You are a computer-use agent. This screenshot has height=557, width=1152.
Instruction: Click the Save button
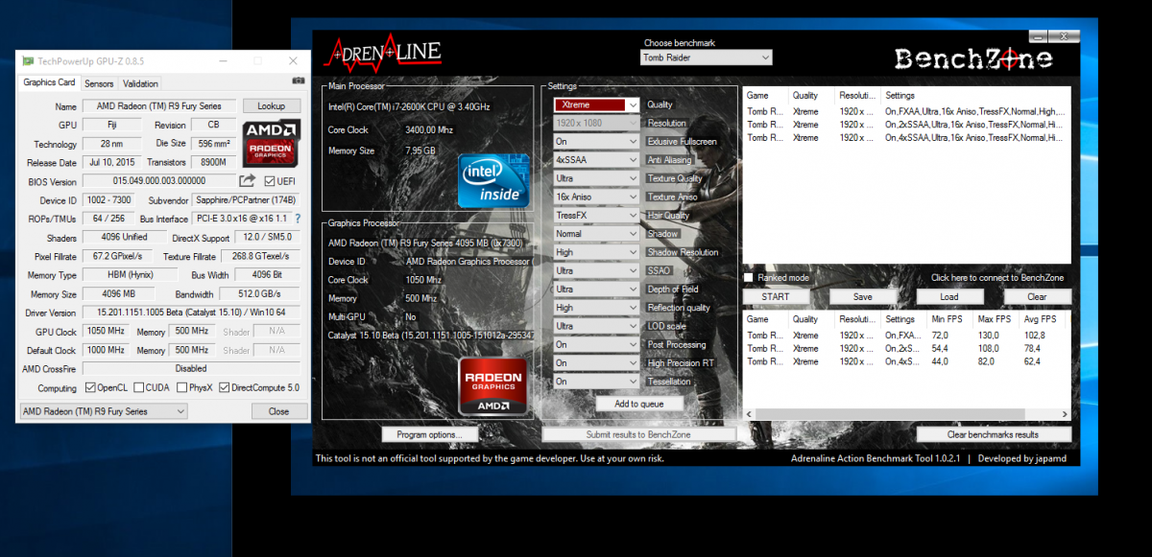coord(863,296)
